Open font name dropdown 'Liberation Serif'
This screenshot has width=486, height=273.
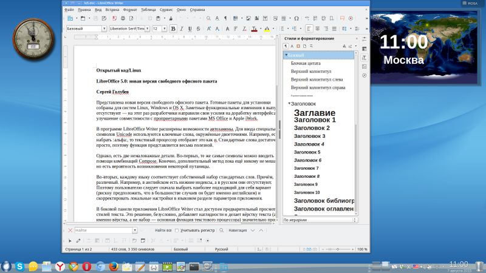tap(147, 29)
